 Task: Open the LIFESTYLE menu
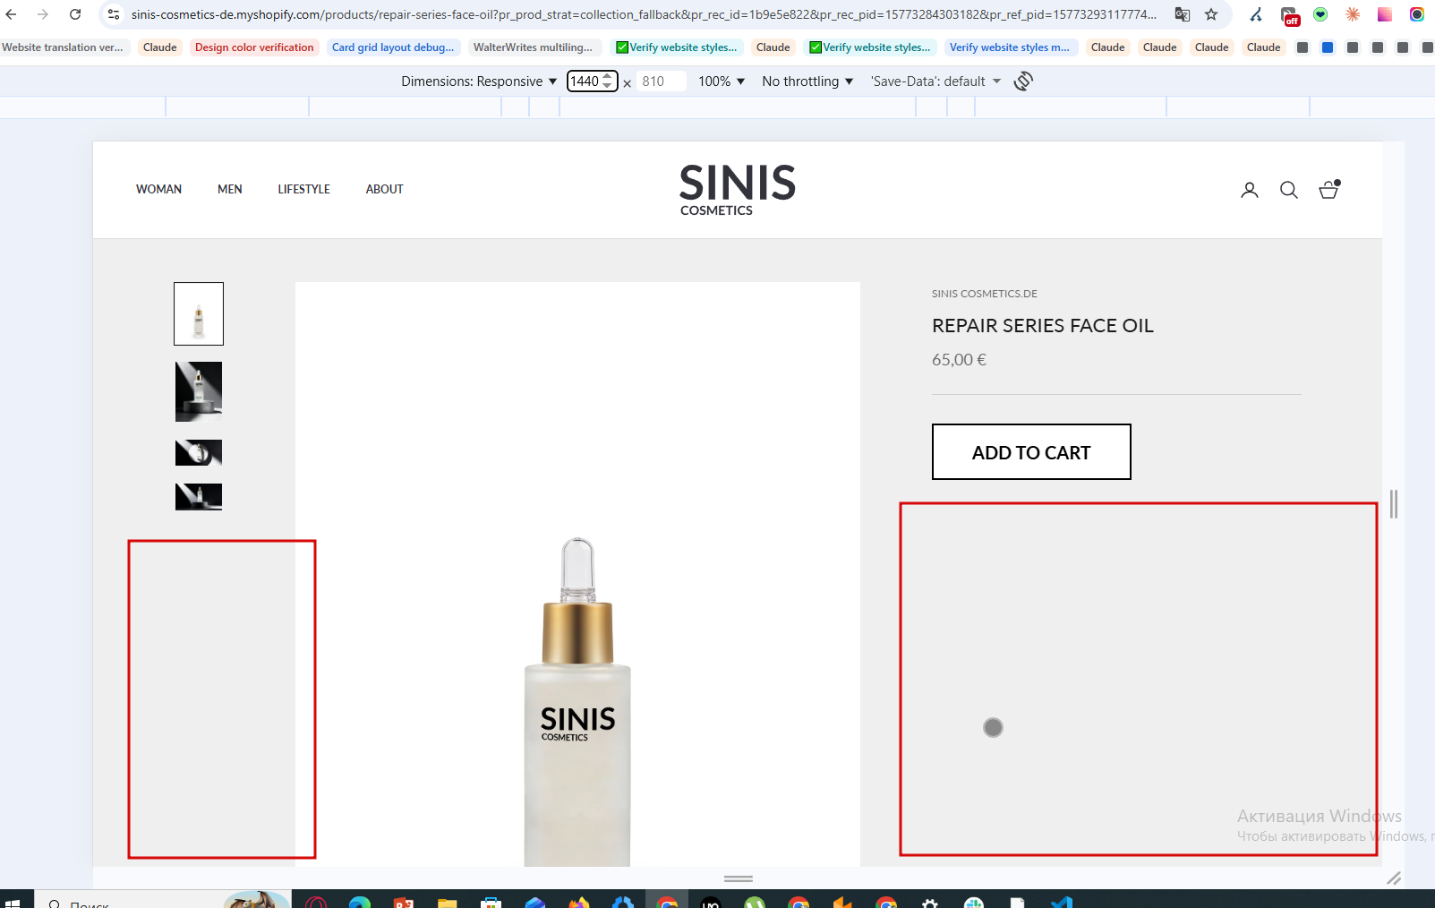[x=303, y=189]
